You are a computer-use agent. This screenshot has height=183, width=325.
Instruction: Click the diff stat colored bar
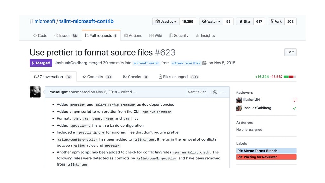(x=290, y=77)
